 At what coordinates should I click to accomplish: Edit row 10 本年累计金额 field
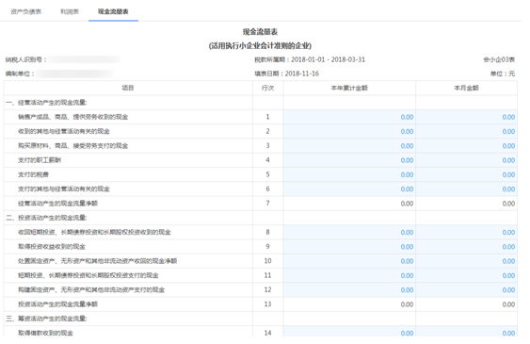pyautogui.click(x=349, y=261)
